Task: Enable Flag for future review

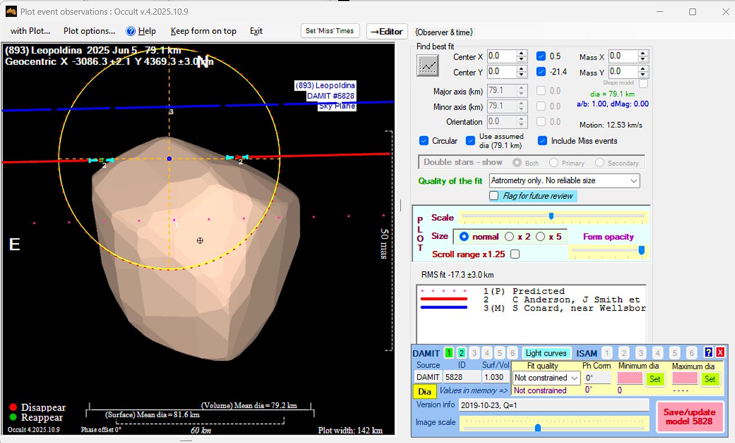Action: 494,196
